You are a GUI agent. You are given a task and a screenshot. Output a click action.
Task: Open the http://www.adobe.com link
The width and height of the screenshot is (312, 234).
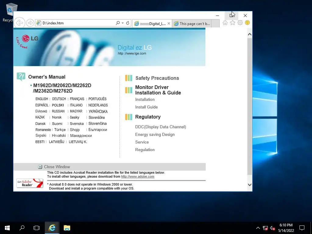138,176
